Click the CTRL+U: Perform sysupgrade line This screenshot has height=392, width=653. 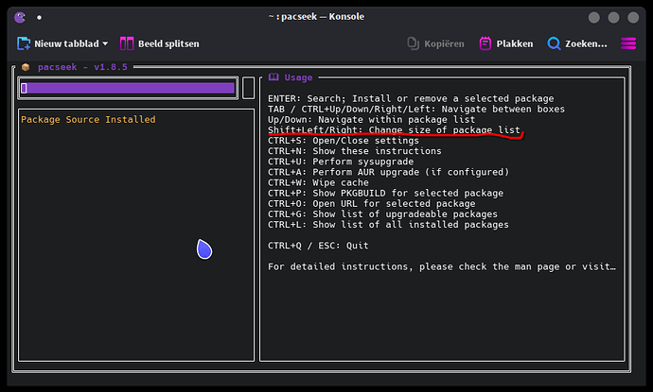click(x=341, y=162)
